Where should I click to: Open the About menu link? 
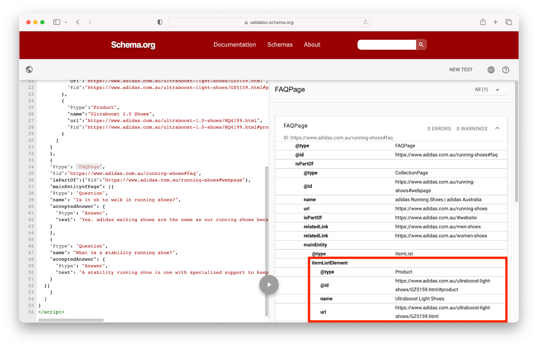coord(312,45)
